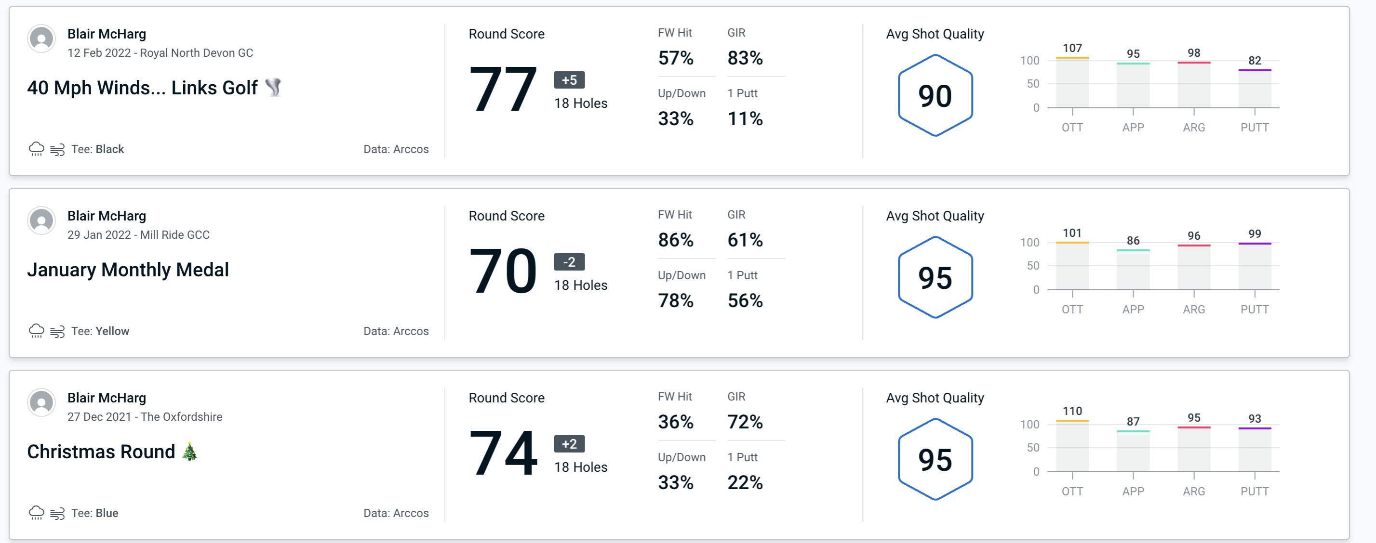This screenshot has height=543, width=1376.
Task: Select the Arccos data source label first round
Action: click(396, 148)
